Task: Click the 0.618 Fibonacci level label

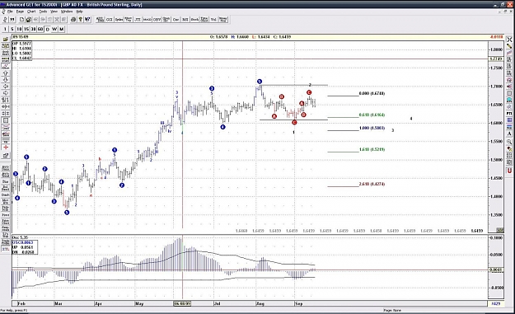Action: [372, 115]
